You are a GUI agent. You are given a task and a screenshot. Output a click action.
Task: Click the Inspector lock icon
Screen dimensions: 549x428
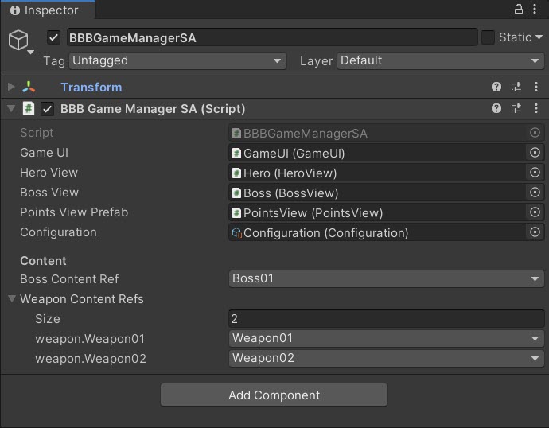(517, 9)
